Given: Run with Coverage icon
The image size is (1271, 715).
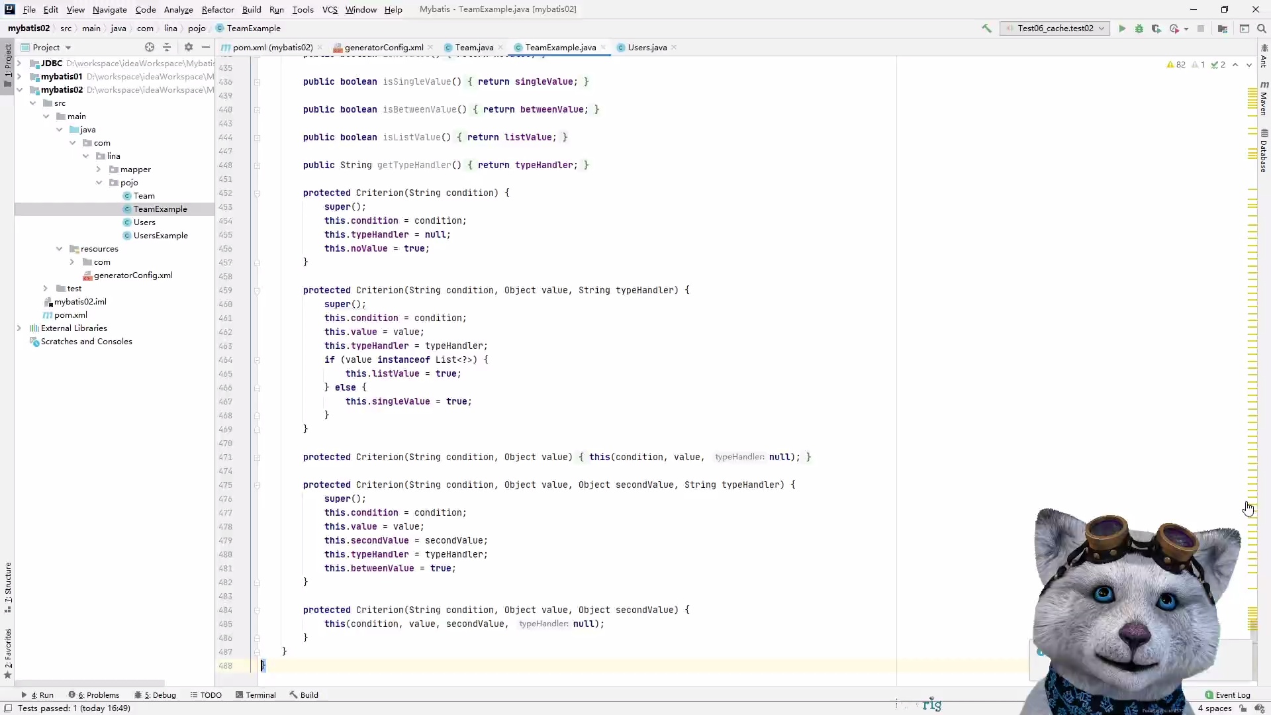Looking at the screenshot, I should tap(1156, 28).
